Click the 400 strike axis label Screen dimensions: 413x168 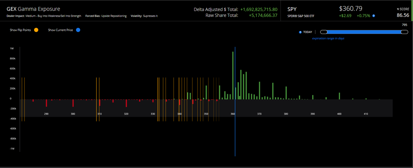pos(339,113)
